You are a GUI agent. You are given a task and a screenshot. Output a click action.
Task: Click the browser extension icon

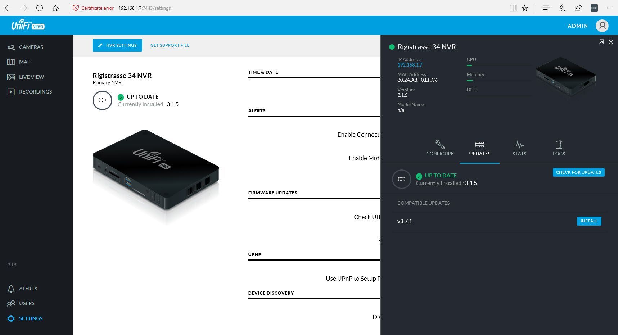(594, 8)
